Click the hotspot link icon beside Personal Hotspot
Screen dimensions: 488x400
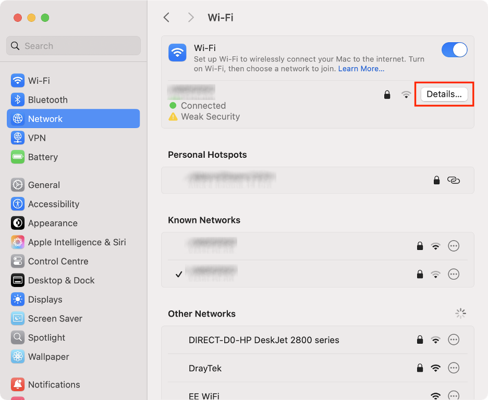click(x=454, y=180)
